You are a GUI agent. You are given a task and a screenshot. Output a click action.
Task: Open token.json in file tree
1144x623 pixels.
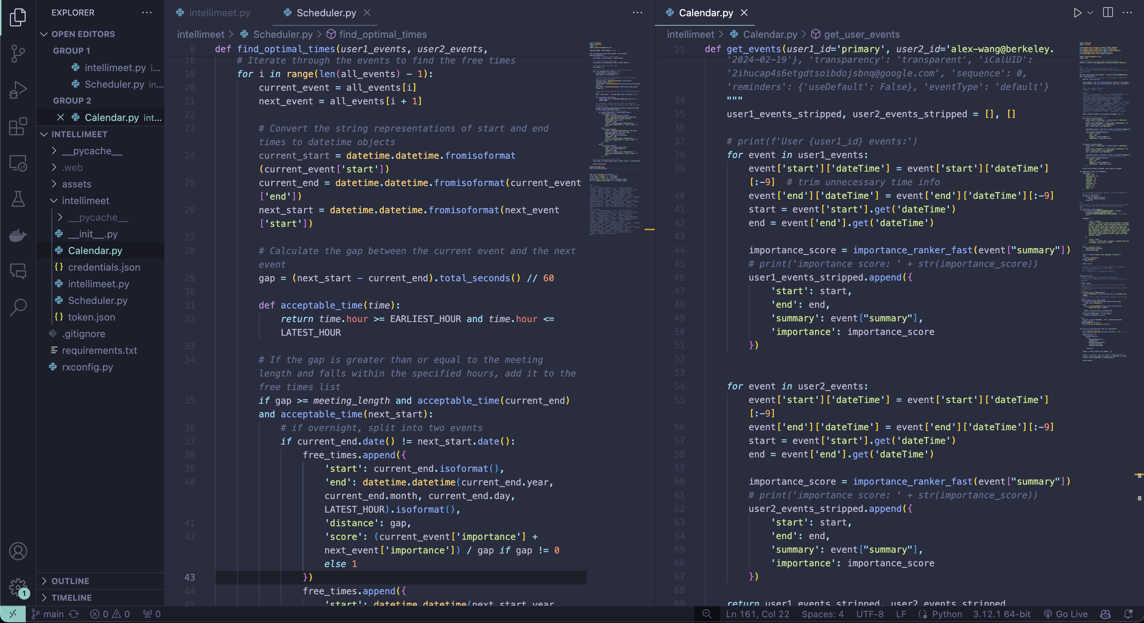click(91, 318)
